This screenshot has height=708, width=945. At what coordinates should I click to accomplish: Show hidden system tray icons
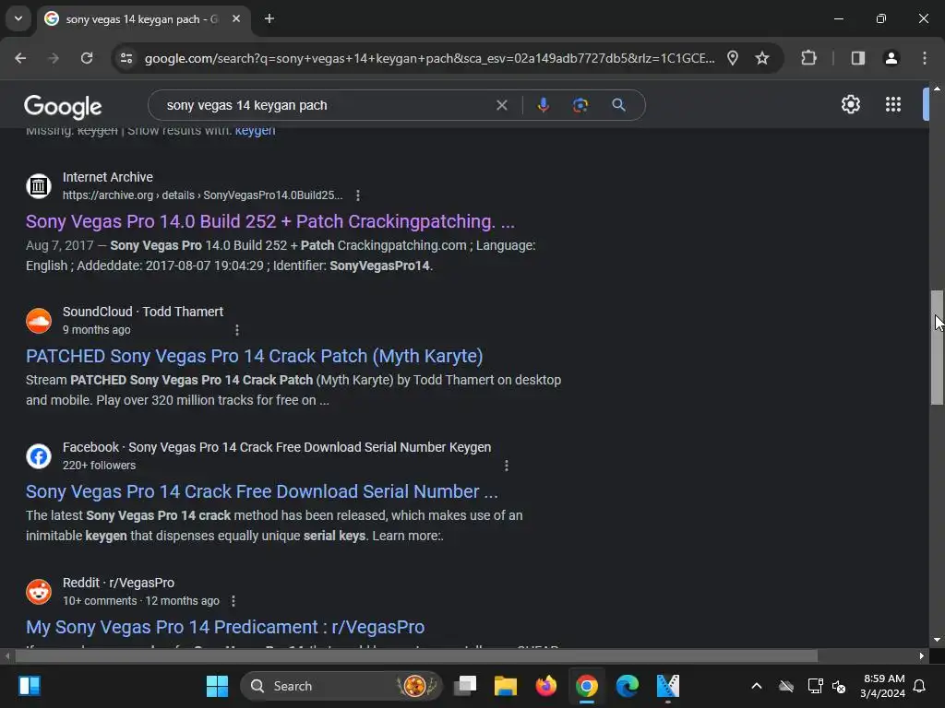(x=757, y=686)
